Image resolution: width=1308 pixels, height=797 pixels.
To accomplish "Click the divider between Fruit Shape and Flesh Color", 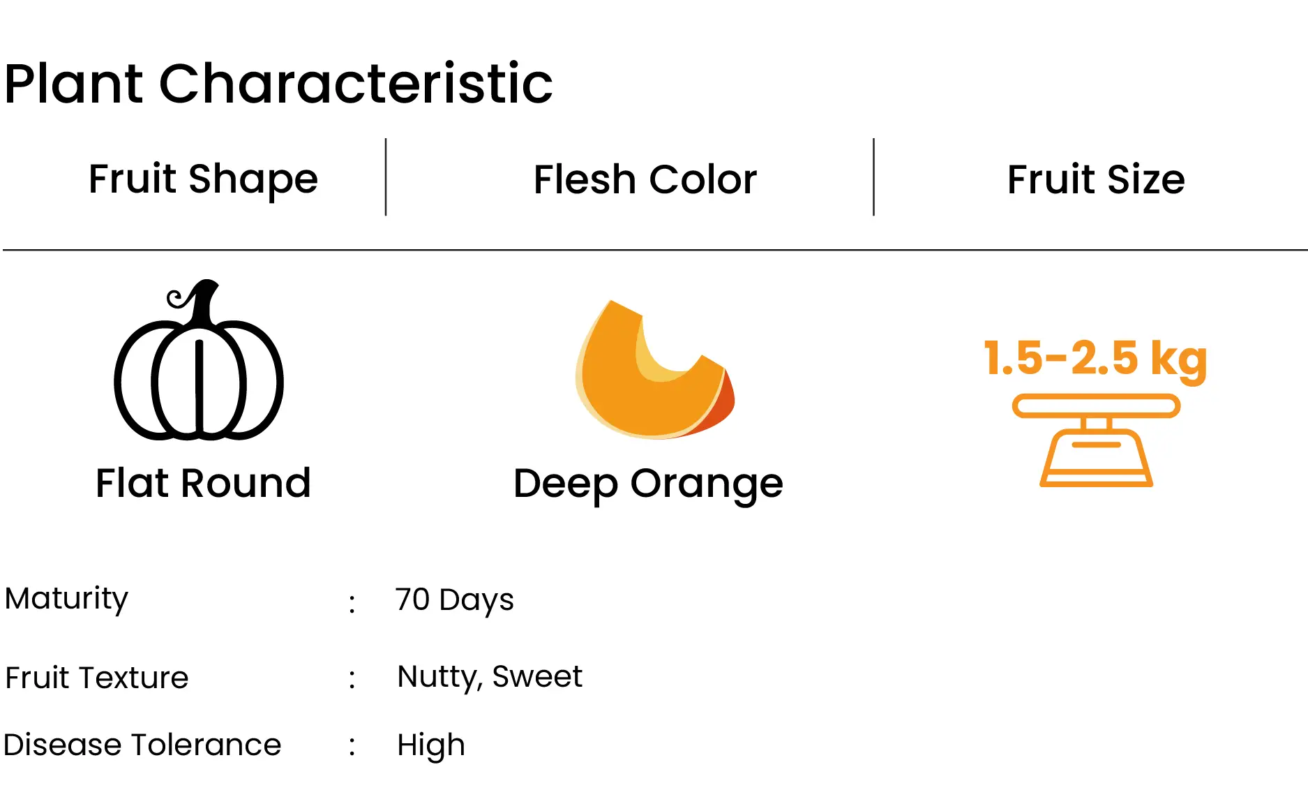I will click(x=386, y=177).
